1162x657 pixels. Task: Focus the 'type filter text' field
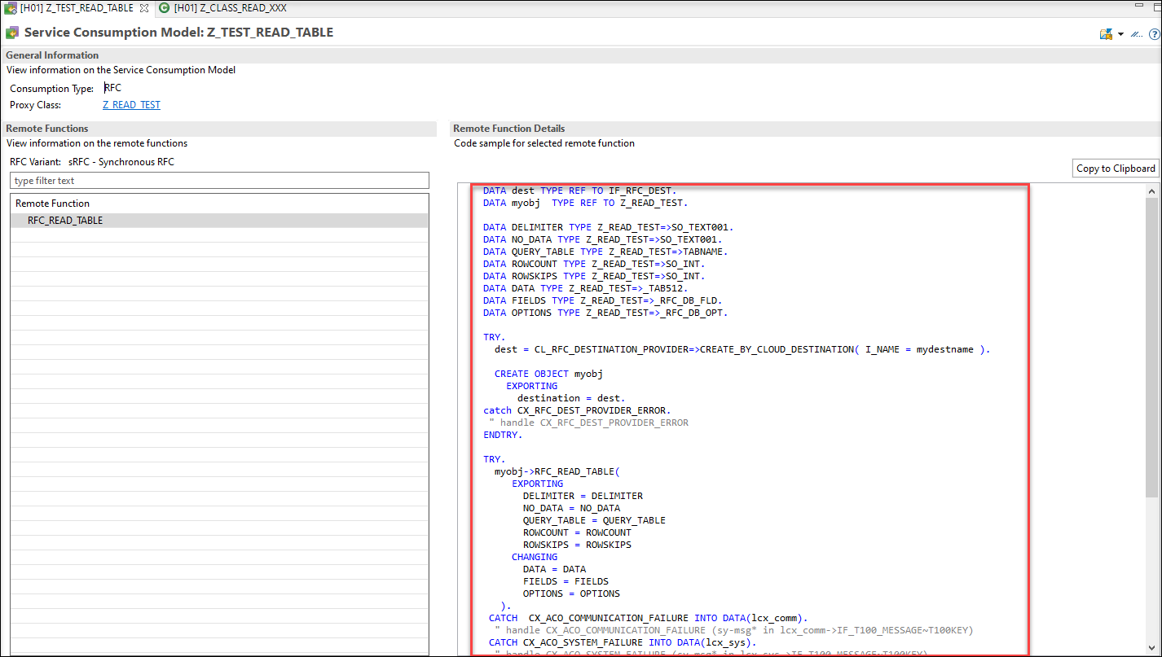219,181
